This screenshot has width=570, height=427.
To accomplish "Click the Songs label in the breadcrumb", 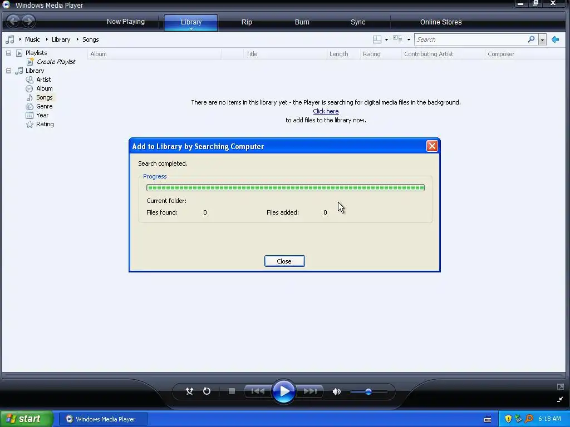I will click(91, 39).
